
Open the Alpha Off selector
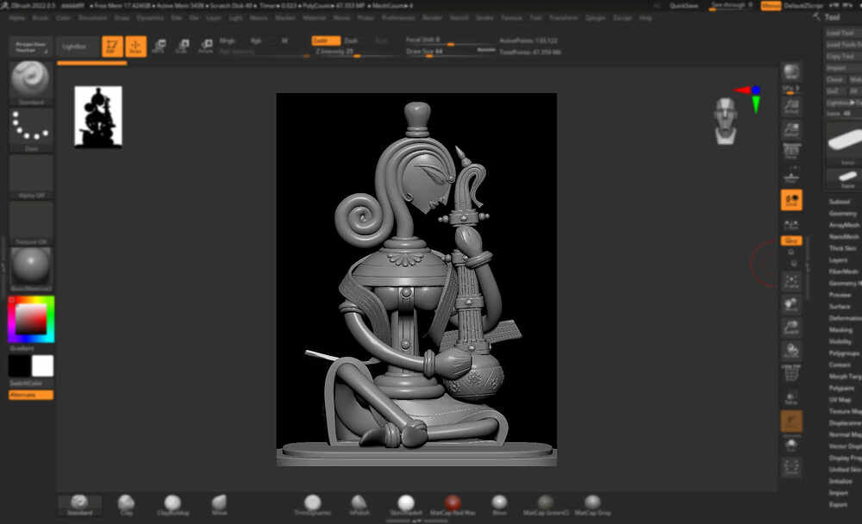click(x=31, y=177)
